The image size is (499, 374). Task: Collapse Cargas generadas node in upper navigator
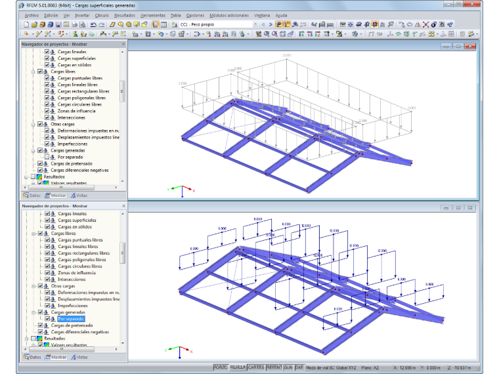click(x=33, y=151)
